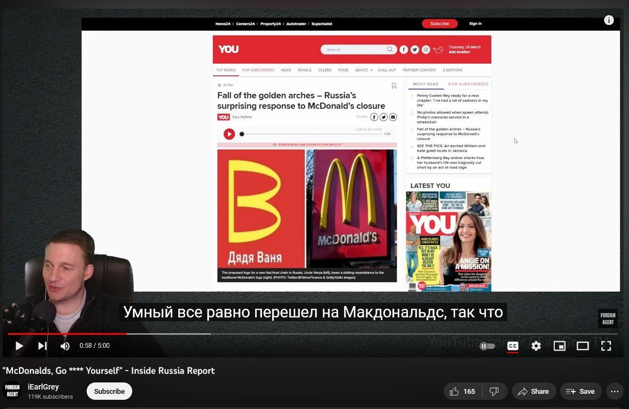Viewport: 629px width, 409px height.
Task: Click Add location link
Action: 459,52
